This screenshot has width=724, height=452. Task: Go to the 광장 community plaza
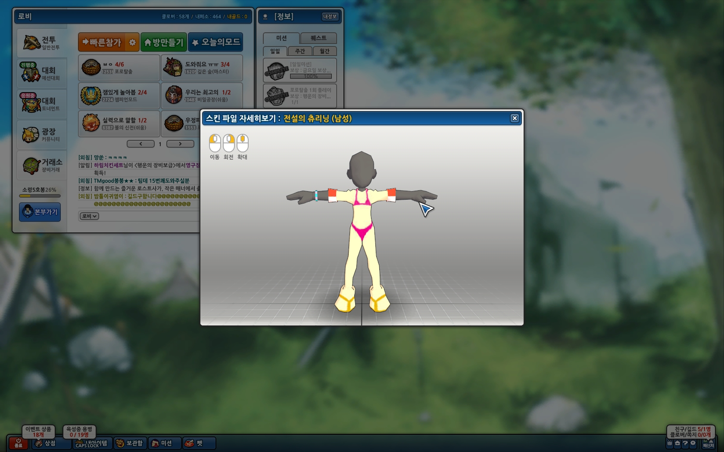coord(42,134)
